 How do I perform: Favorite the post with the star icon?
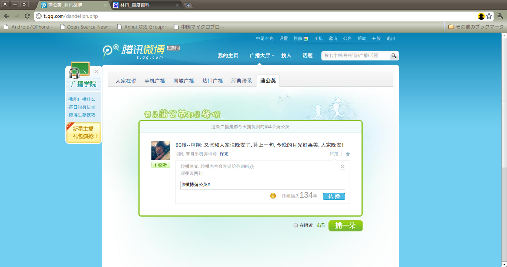tap(348, 154)
